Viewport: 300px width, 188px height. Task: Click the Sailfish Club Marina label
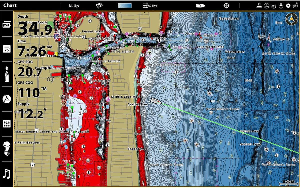127,97
